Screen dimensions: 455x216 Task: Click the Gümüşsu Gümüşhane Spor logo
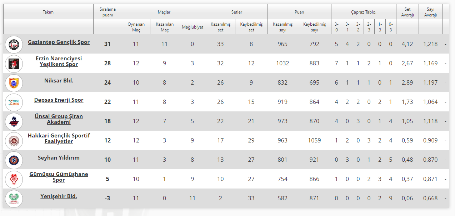point(14,179)
